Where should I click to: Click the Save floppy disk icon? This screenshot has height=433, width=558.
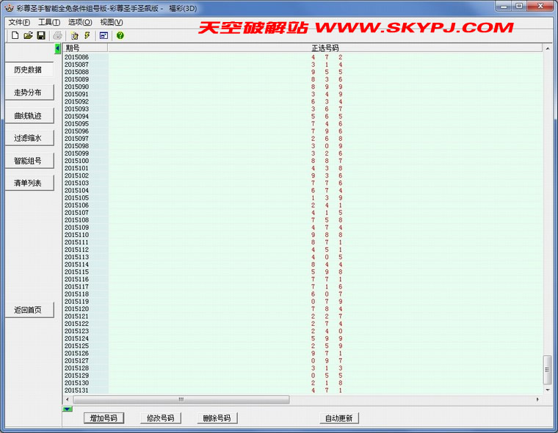pyautogui.click(x=41, y=35)
